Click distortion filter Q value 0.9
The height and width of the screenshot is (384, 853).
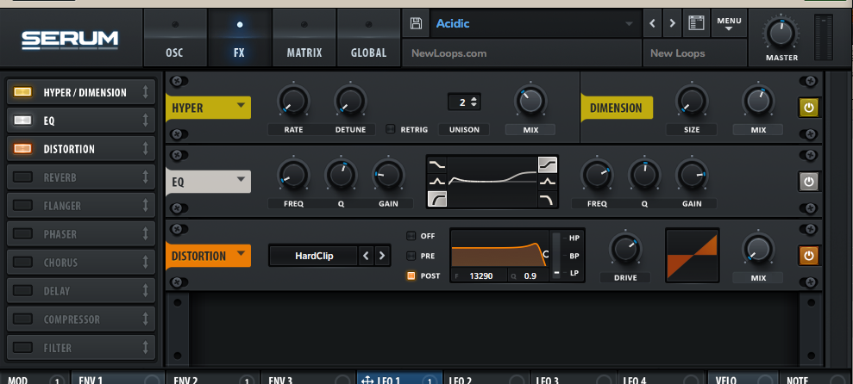pyautogui.click(x=530, y=276)
